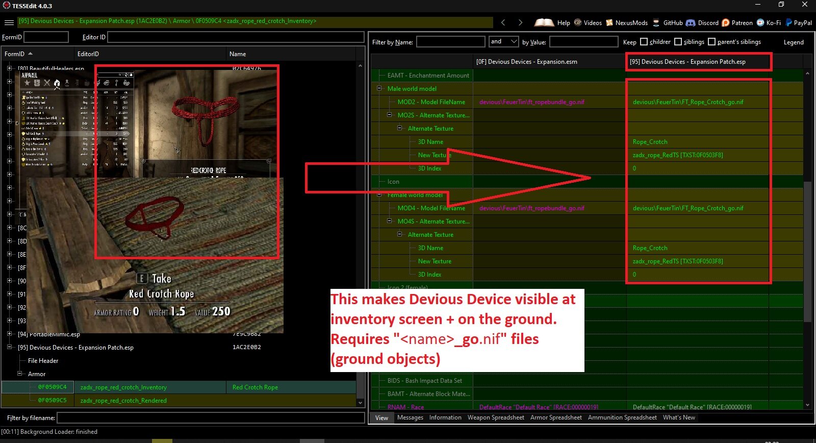This screenshot has width=816, height=443.
Task: Toggle the Keep children checkbox
Action: [x=644, y=42]
